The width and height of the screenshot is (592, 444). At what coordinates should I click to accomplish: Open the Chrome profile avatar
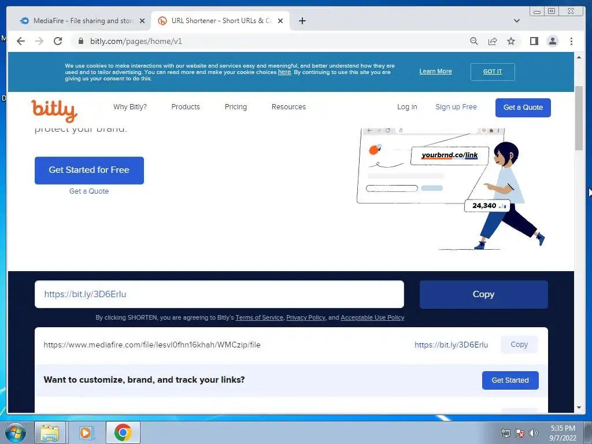click(x=552, y=41)
